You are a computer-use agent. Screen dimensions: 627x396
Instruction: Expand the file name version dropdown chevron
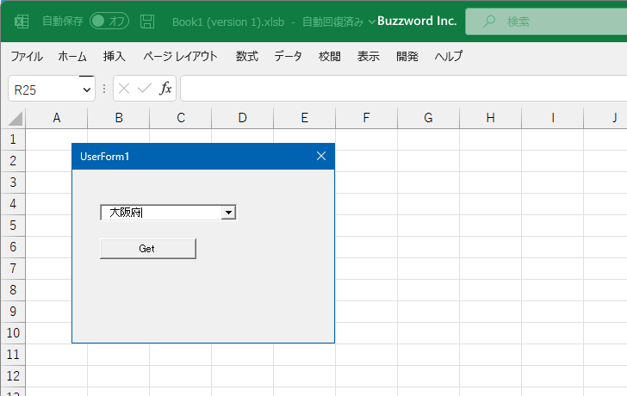point(372,22)
